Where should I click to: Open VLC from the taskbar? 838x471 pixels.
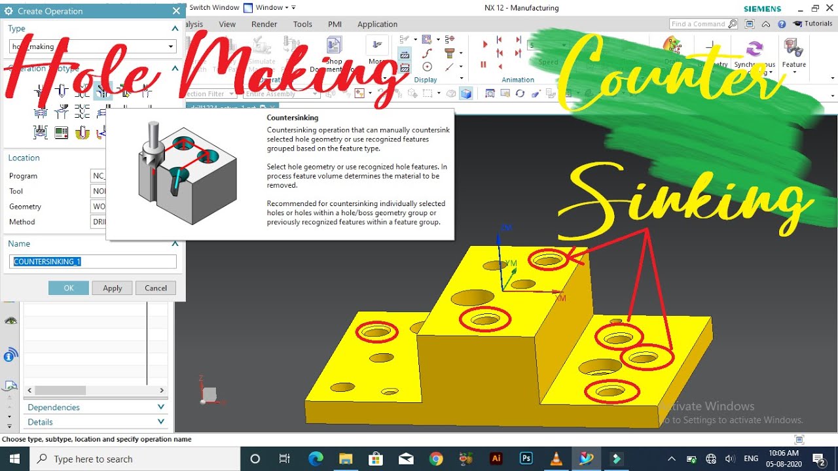tap(556, 459)
